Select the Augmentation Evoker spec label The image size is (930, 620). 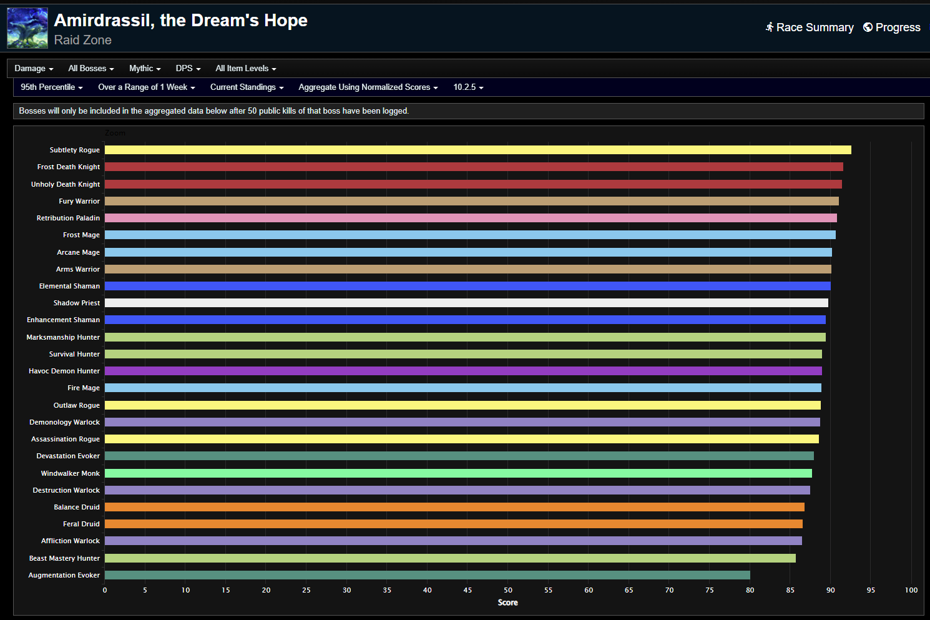pyautogui.click(x=63, y=575)
